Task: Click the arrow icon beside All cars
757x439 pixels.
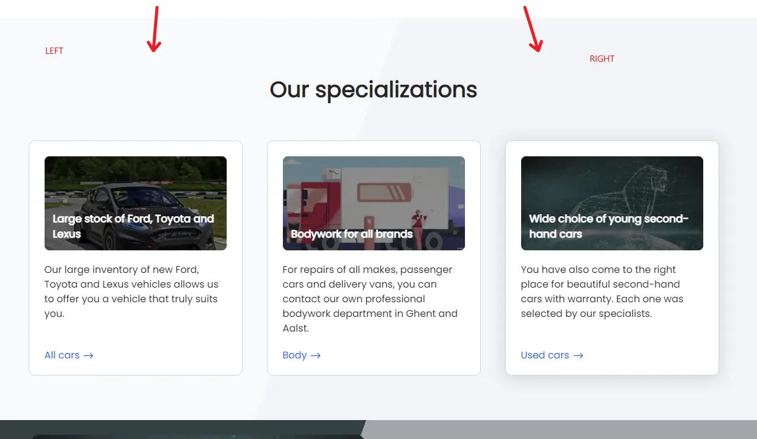Action: (88, 355)
